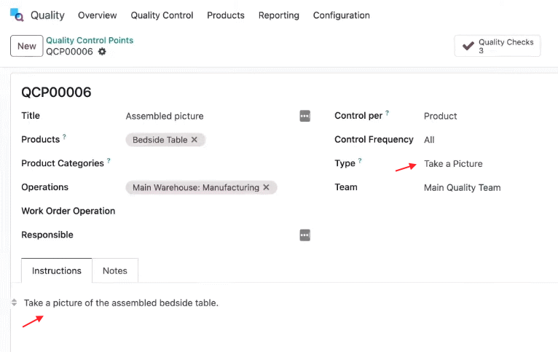
Task: Click the translate icon next to Title field
Action: (x=305, y=116)
